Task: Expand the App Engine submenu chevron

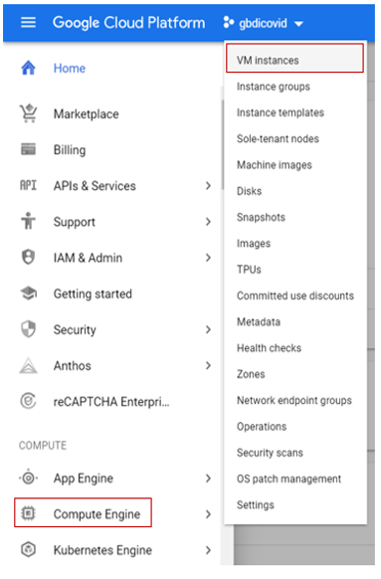Action: 209,479
